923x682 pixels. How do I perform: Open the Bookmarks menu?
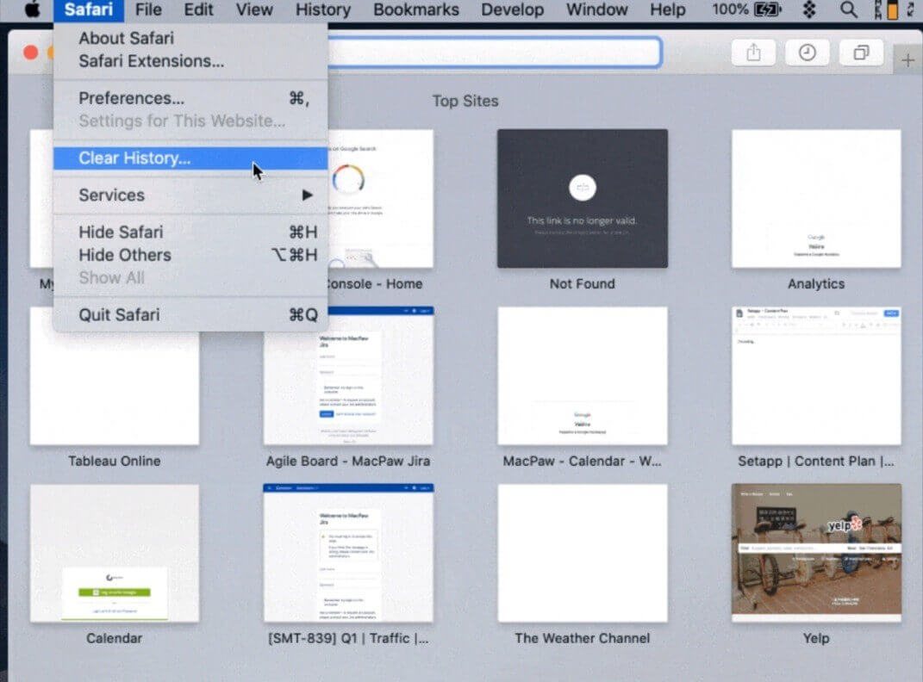415,10
